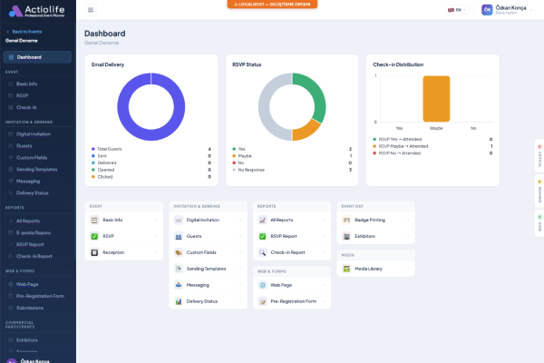Click the orange Maybe bar in chart
Viewport: 544px width, 363px height.
pyautogui.click(x=436, y=98)
